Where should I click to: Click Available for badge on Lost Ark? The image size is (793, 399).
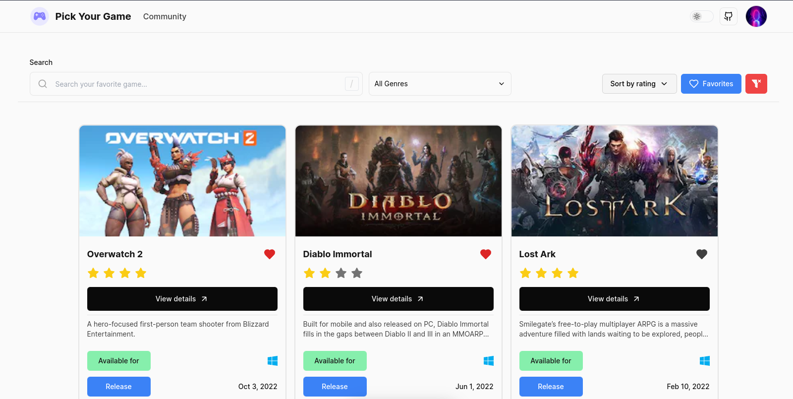[551, 361]
